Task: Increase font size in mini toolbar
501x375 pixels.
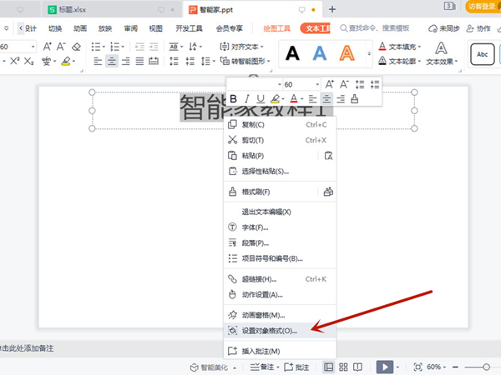Action: (x=331, y=84)
